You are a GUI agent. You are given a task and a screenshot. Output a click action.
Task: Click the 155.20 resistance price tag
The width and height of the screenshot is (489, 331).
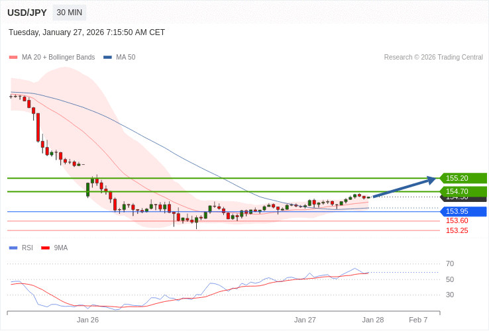coord(463,178)
